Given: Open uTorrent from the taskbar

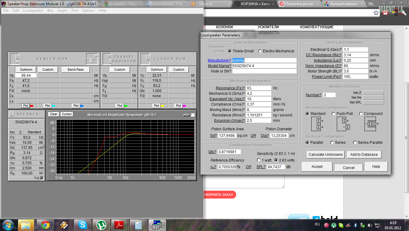Looking at the screenshot, I should [101, 225].
